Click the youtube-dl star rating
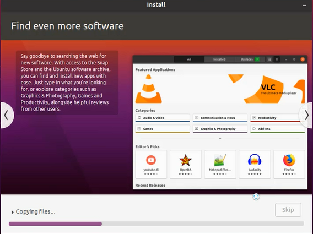 pos(151,174)
